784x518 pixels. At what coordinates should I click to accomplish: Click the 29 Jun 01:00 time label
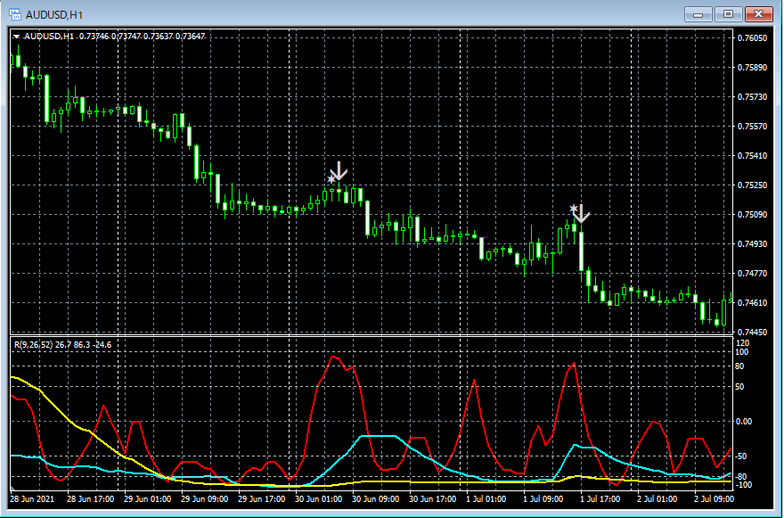coord(148,499)
